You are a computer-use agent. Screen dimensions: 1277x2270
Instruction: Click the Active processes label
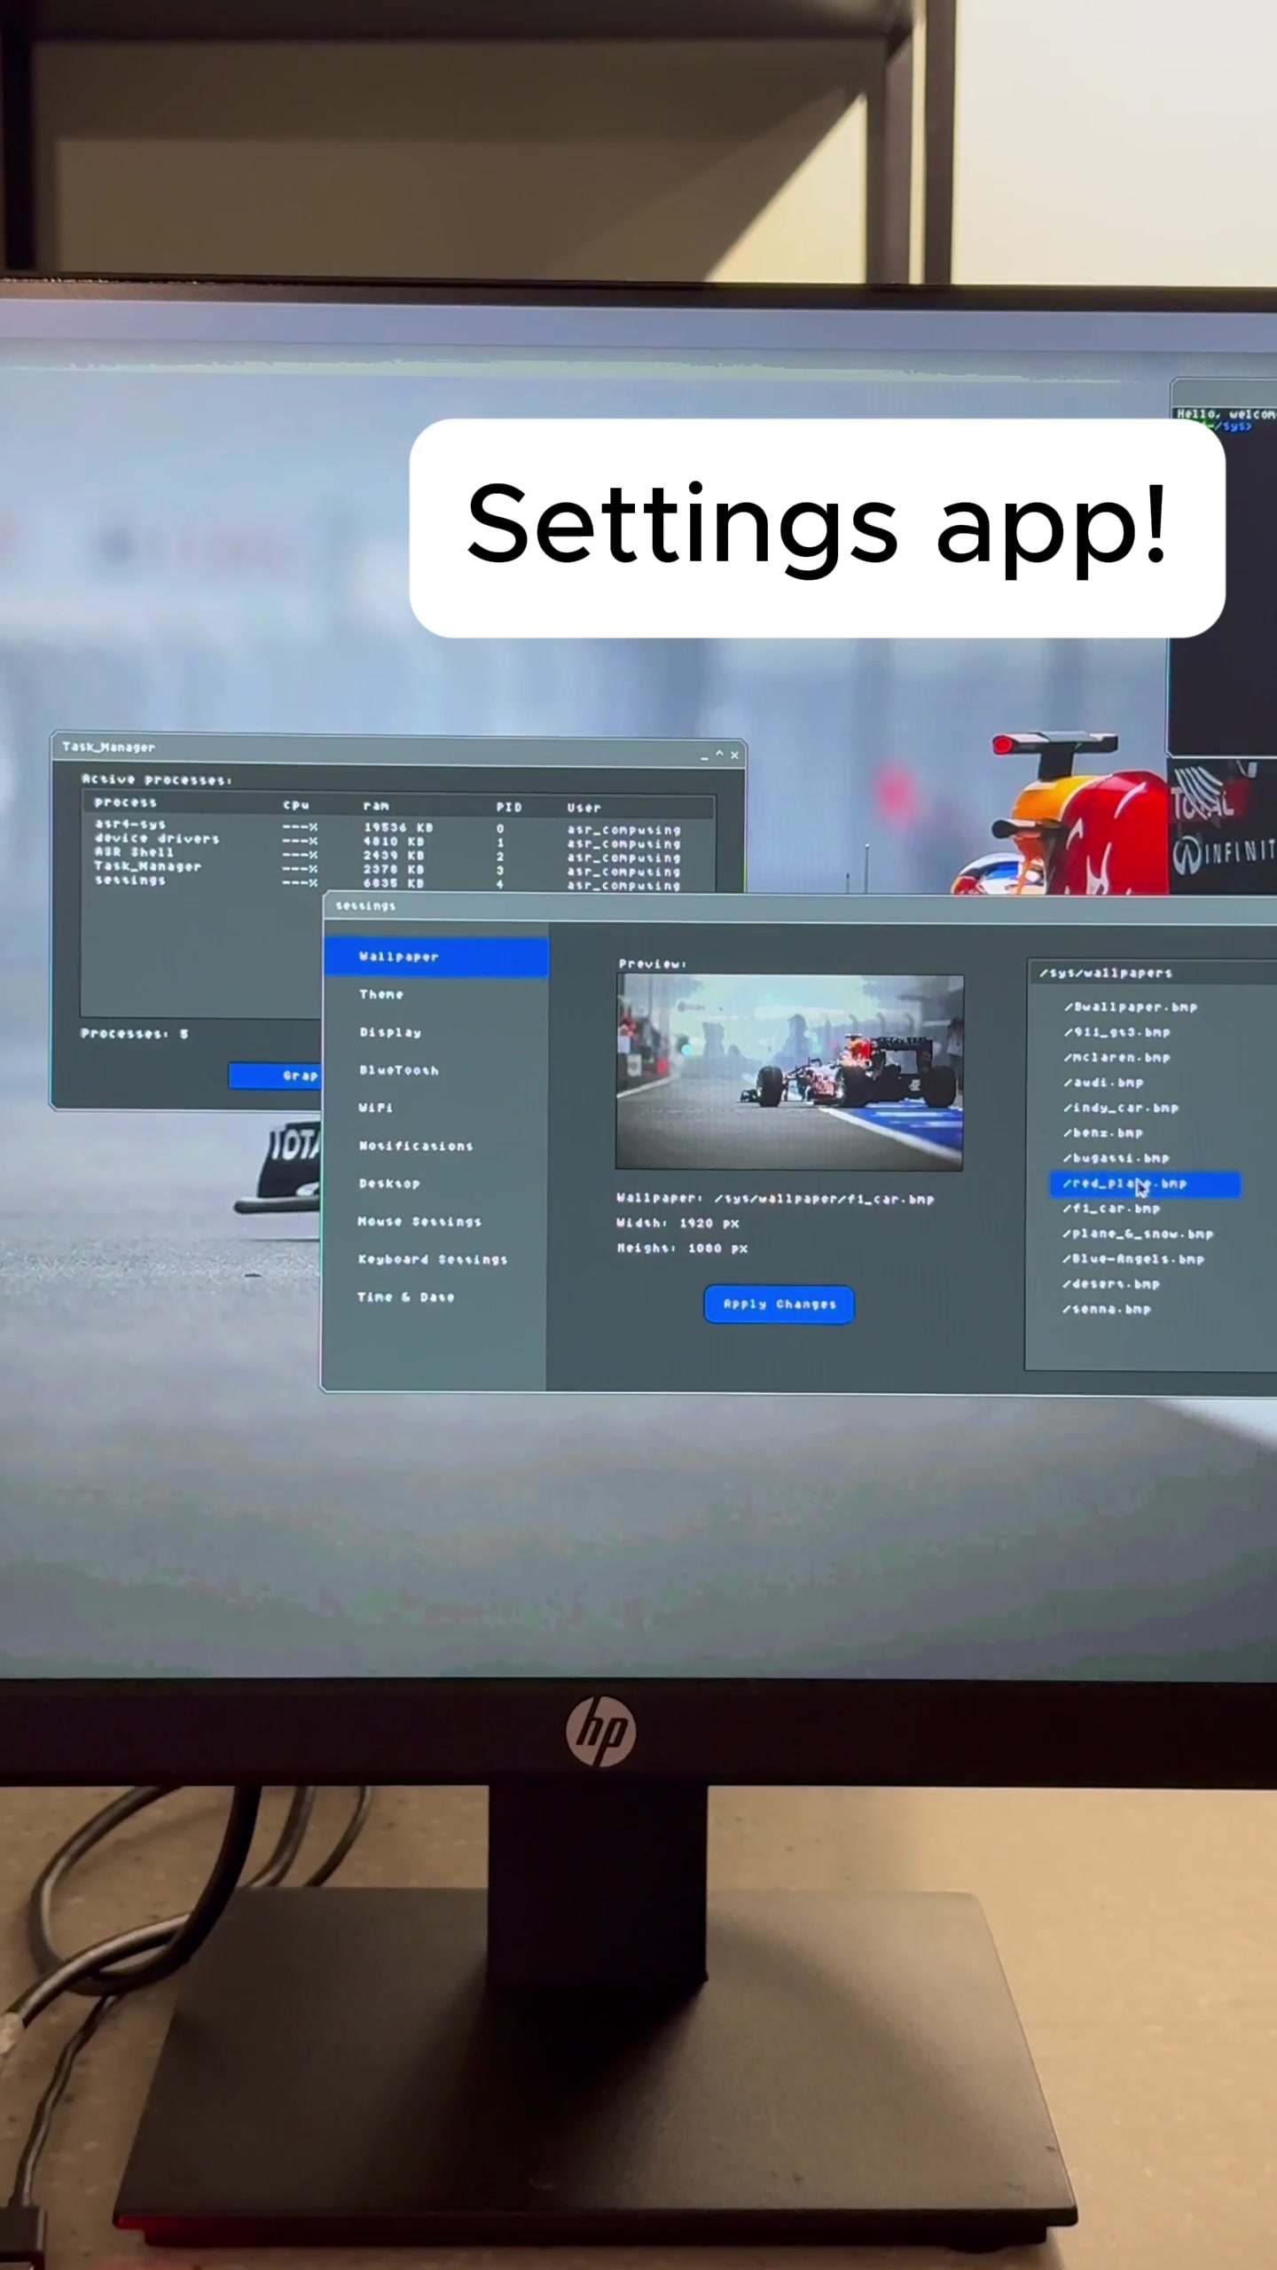(157, 780)
